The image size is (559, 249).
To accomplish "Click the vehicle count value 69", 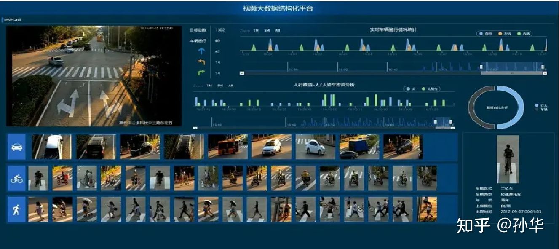I will [217, 41].
